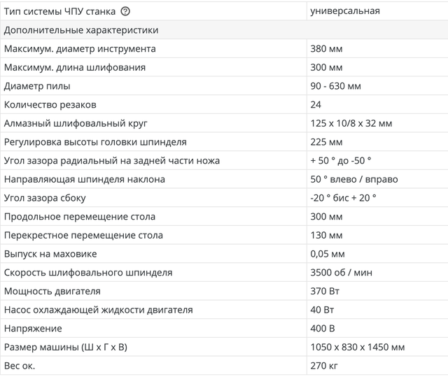Click the help icon beside 'Тип системы ЧПУ станка'
The height and width of the screenshot is (377, 448).
tap(125, 12)
